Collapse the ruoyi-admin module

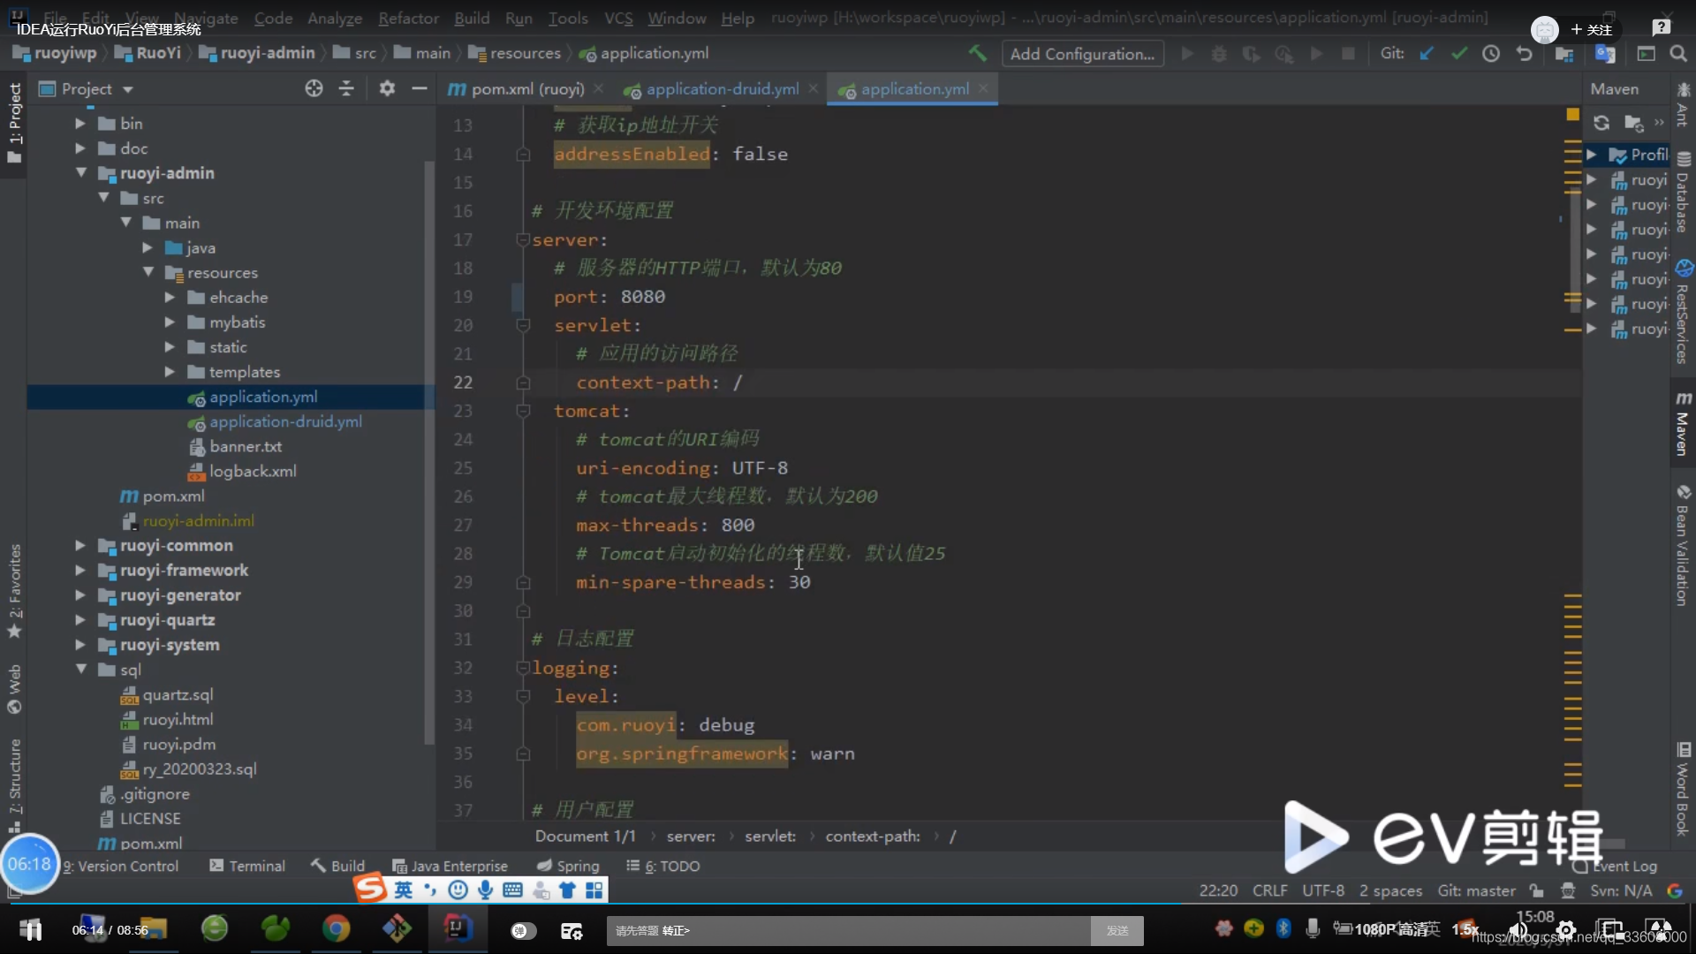coord(80,173)
